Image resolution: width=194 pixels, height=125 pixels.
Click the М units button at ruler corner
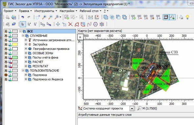[x=80, y=37]
